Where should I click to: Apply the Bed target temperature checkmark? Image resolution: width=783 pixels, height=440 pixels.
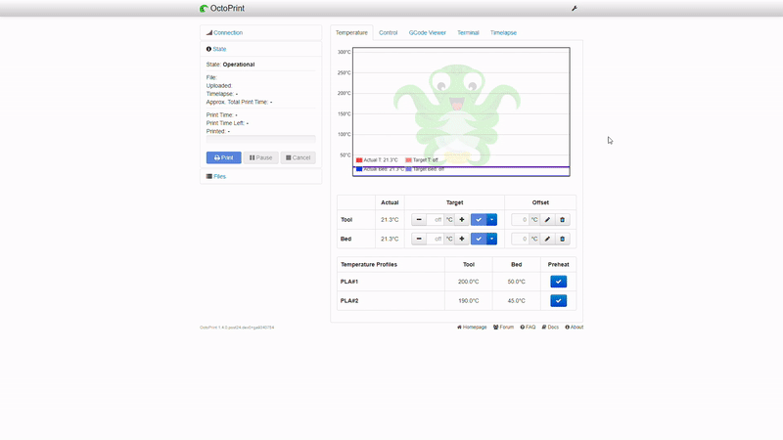[479, 239]
